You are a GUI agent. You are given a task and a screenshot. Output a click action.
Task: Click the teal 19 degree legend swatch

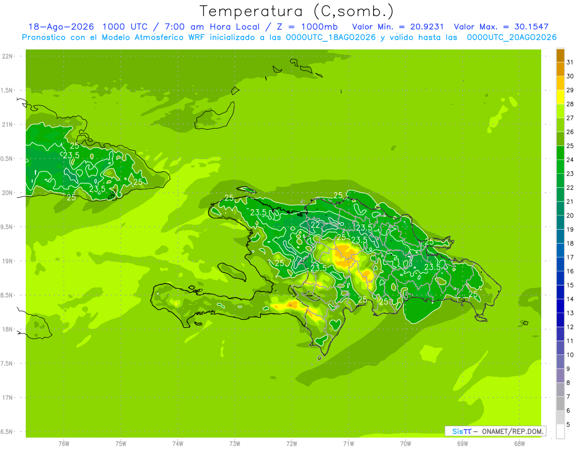pyautogui.click(x=560, y=222)
